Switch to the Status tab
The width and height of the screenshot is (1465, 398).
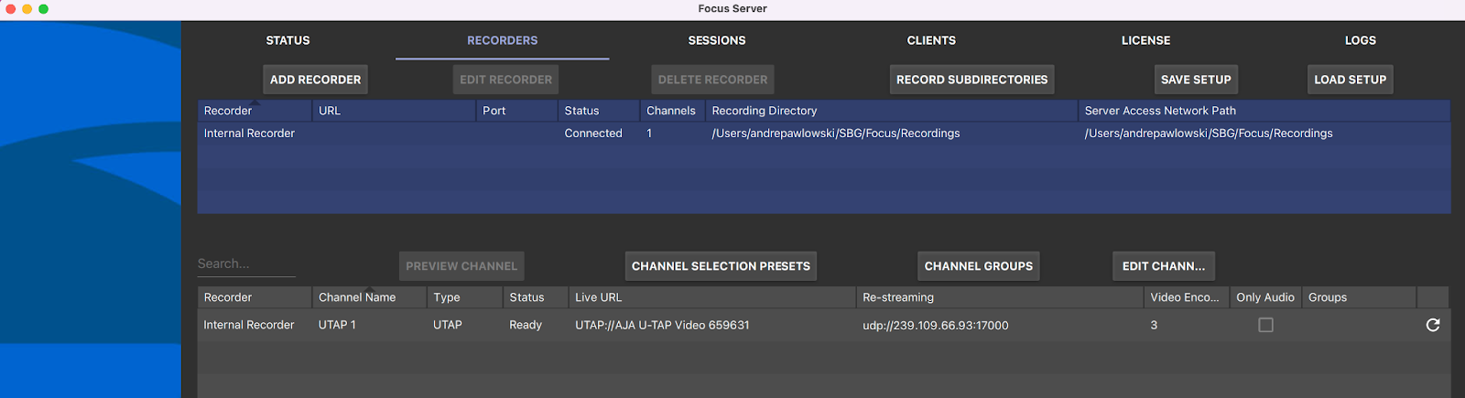point(288,40)
